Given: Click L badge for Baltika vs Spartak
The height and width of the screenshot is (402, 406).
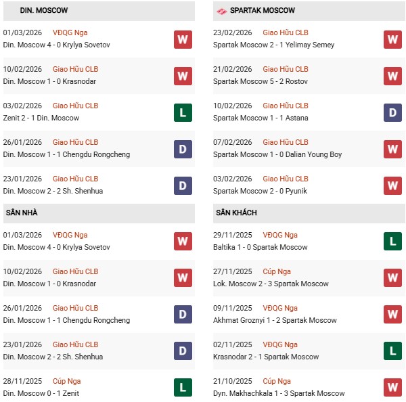Looking at the screenshot, I should [393, 242].
